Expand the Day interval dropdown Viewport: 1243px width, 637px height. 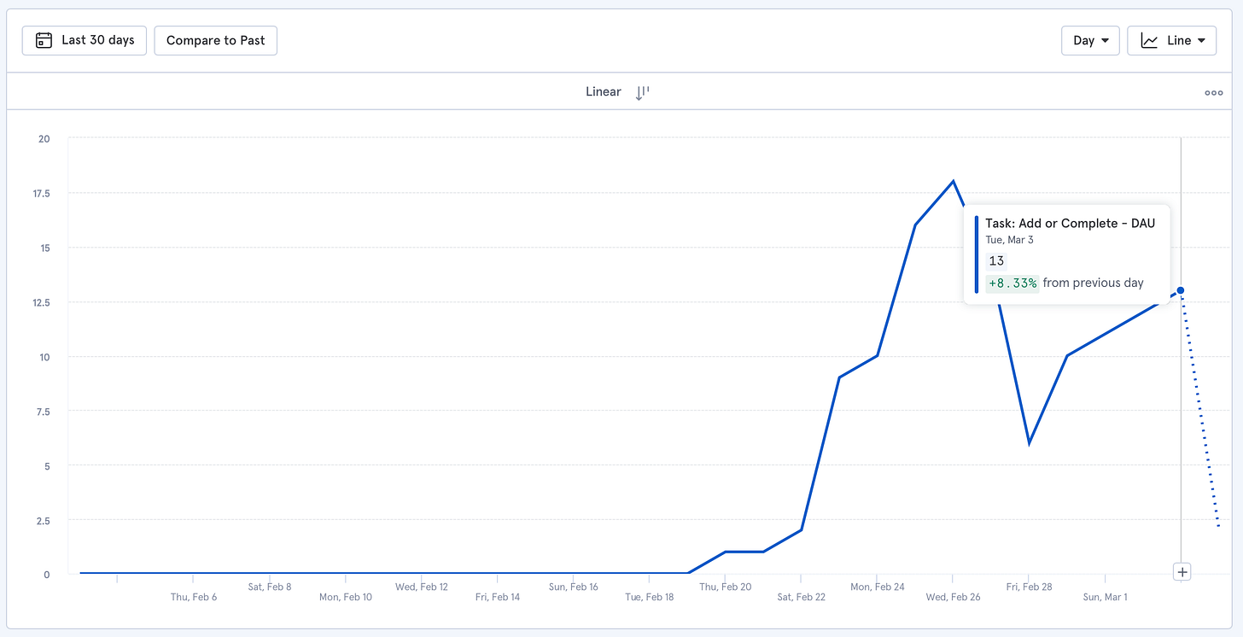pos(1089,40)
